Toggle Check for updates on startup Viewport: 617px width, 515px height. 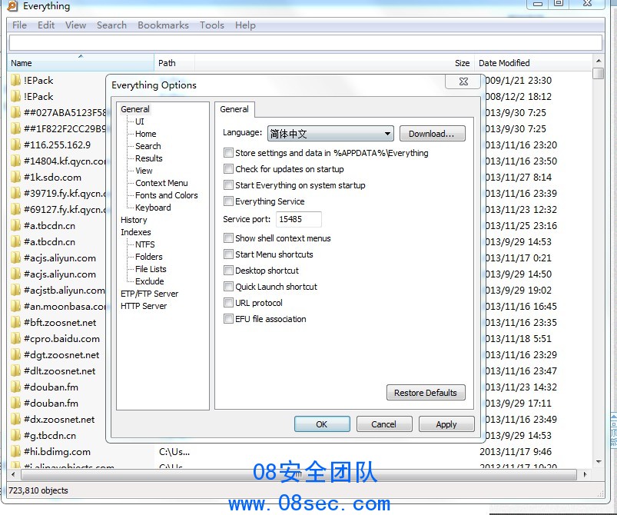(x=228, y=169)
